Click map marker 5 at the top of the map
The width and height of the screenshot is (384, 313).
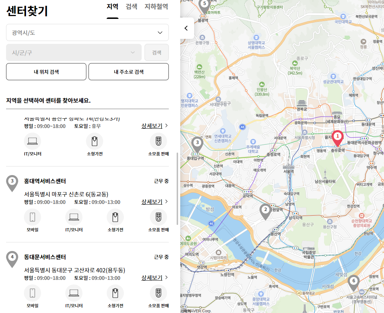204,4
